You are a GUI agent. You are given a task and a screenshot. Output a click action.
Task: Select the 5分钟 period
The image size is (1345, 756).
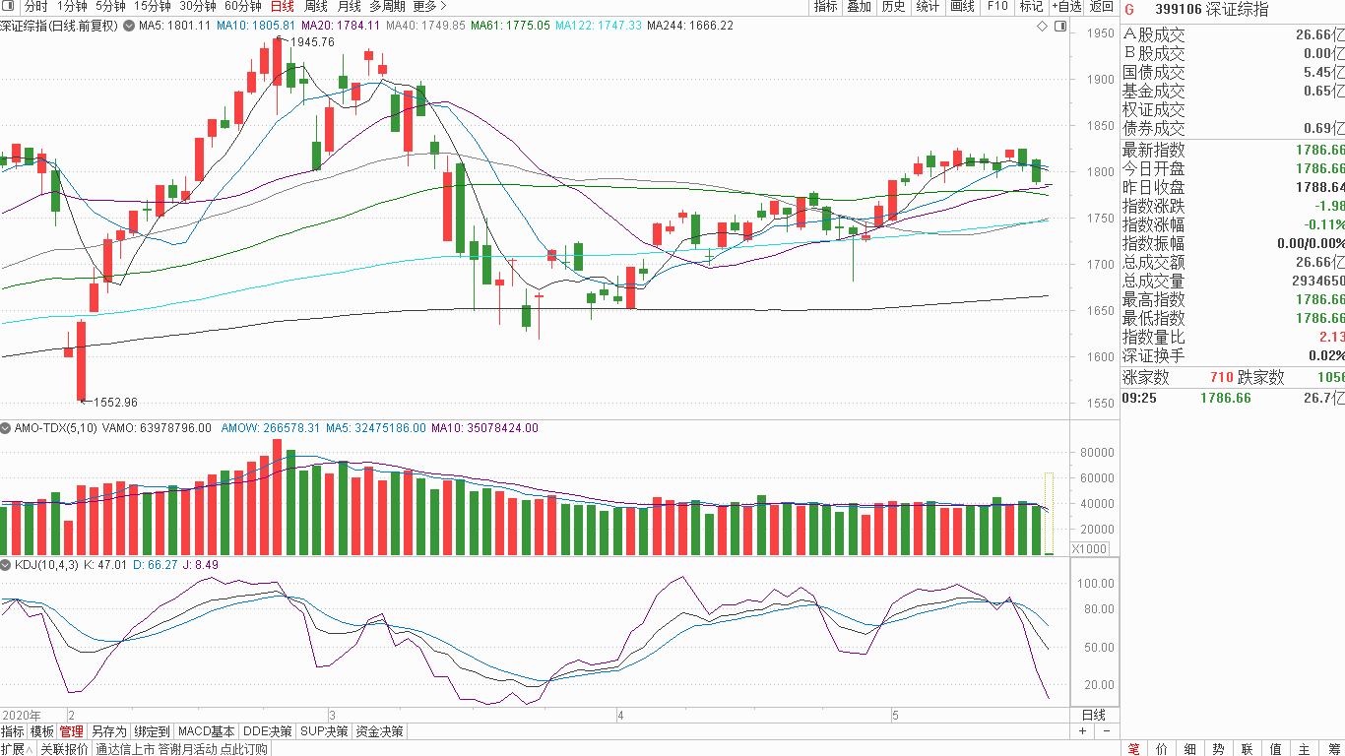110,7
